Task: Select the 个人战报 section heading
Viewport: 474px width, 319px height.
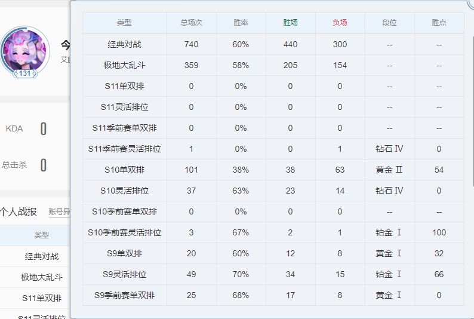Action: 19,211
